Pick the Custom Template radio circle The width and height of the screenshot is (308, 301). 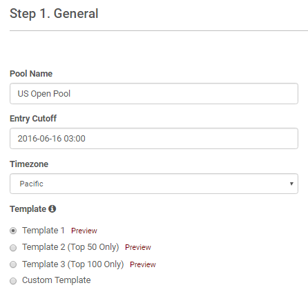13,281
